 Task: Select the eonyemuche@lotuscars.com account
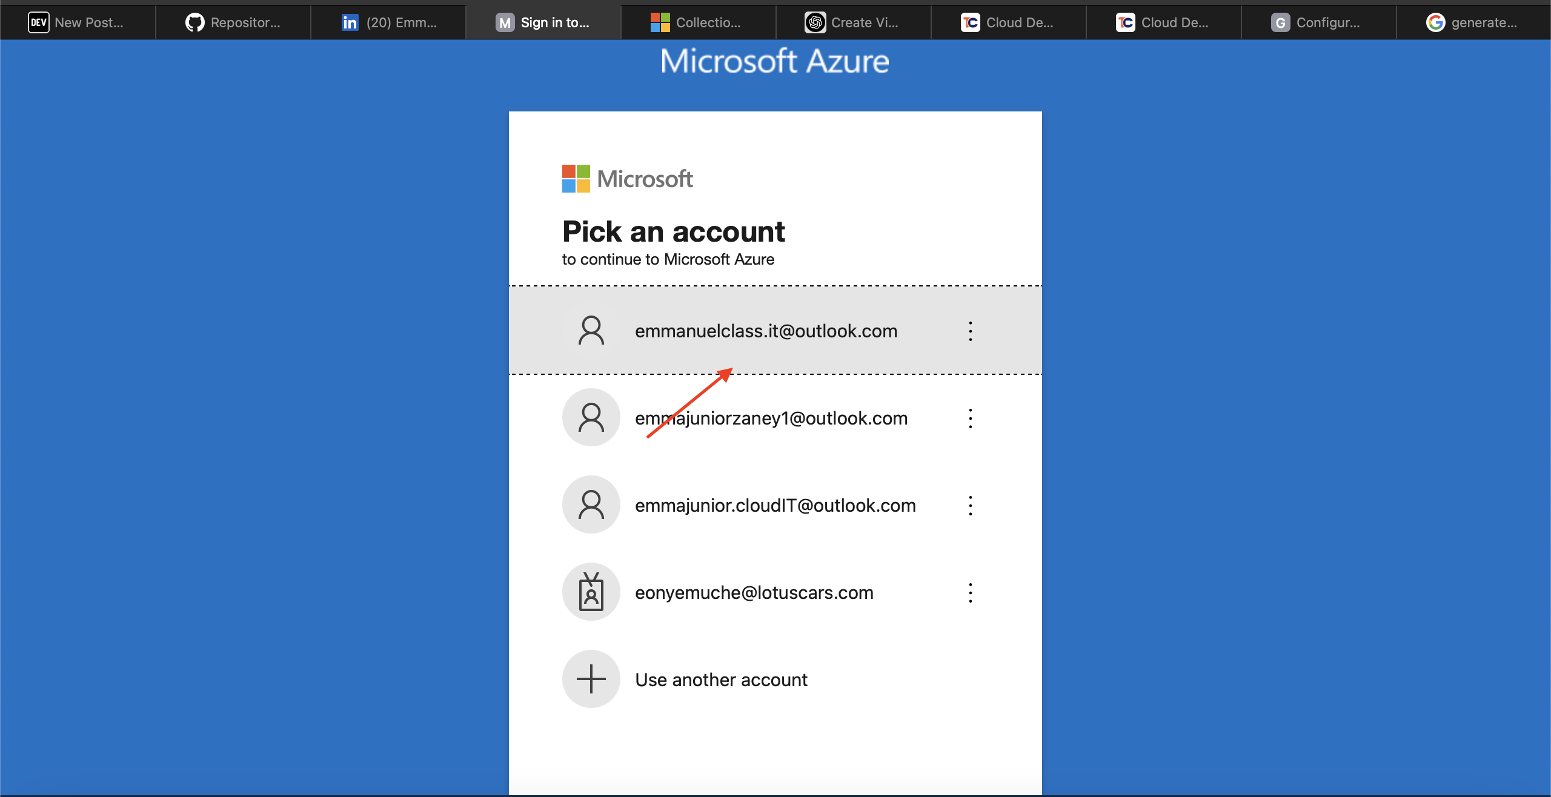(x=775, y=592)
